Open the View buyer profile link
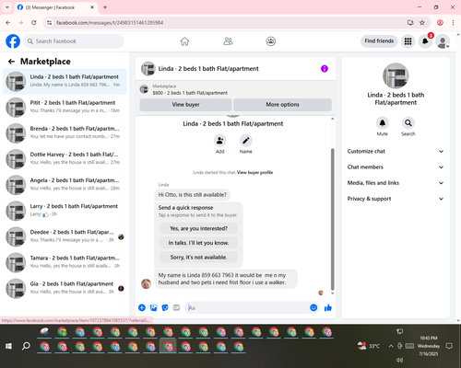 [x=254, y=172]
